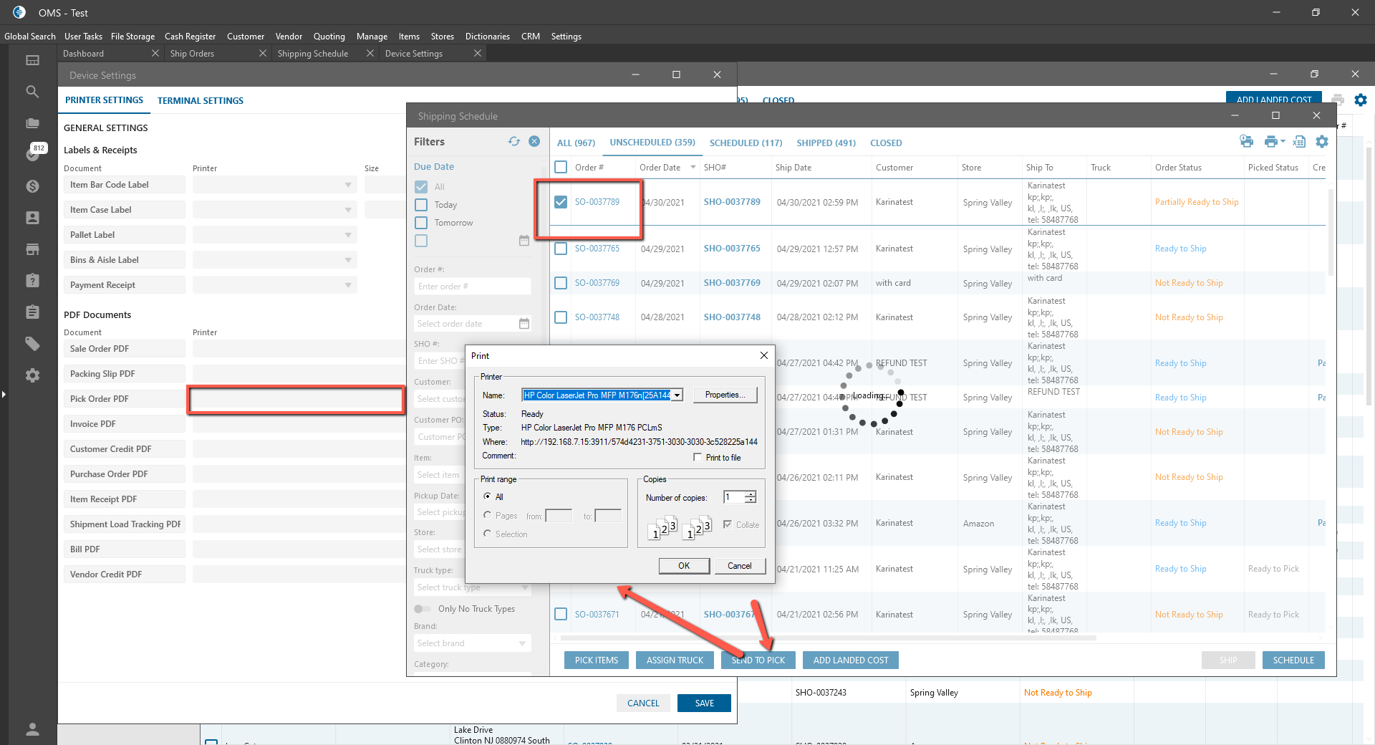Open the question-mark clipboard sidebar icon

click(x=32, y=280)
